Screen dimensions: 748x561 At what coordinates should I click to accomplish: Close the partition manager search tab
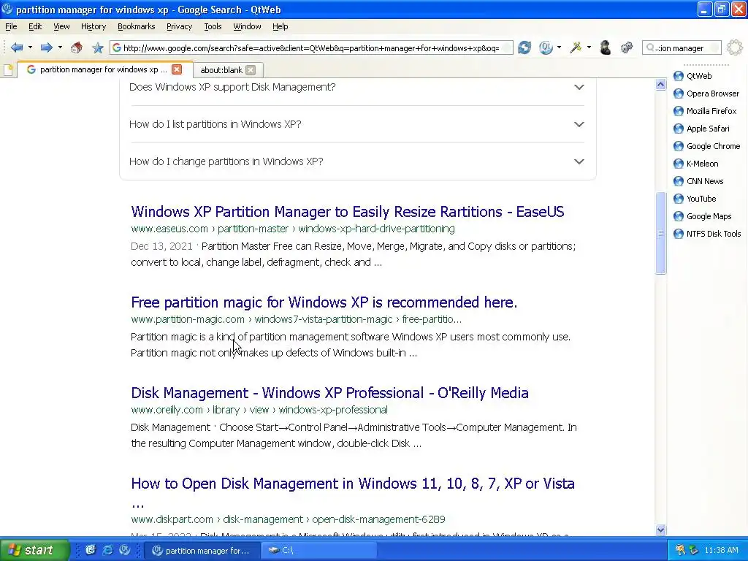click(177, 69)
